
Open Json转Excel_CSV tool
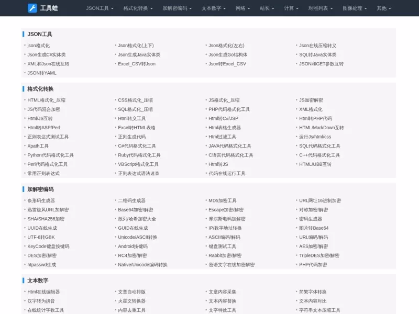point(227,64)
